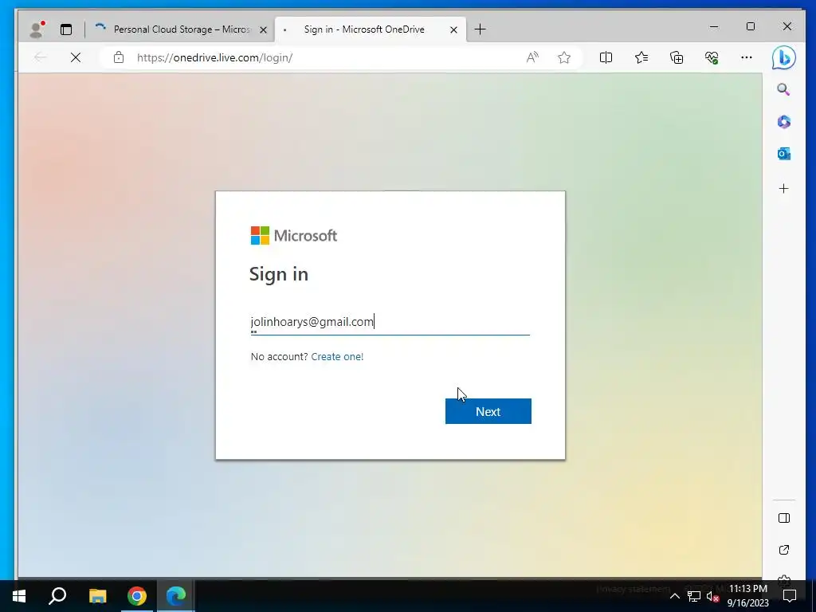Screen dimensions: 816x612
Task: Open the sidebar Search icon
Action: click(x=784, y=89)
